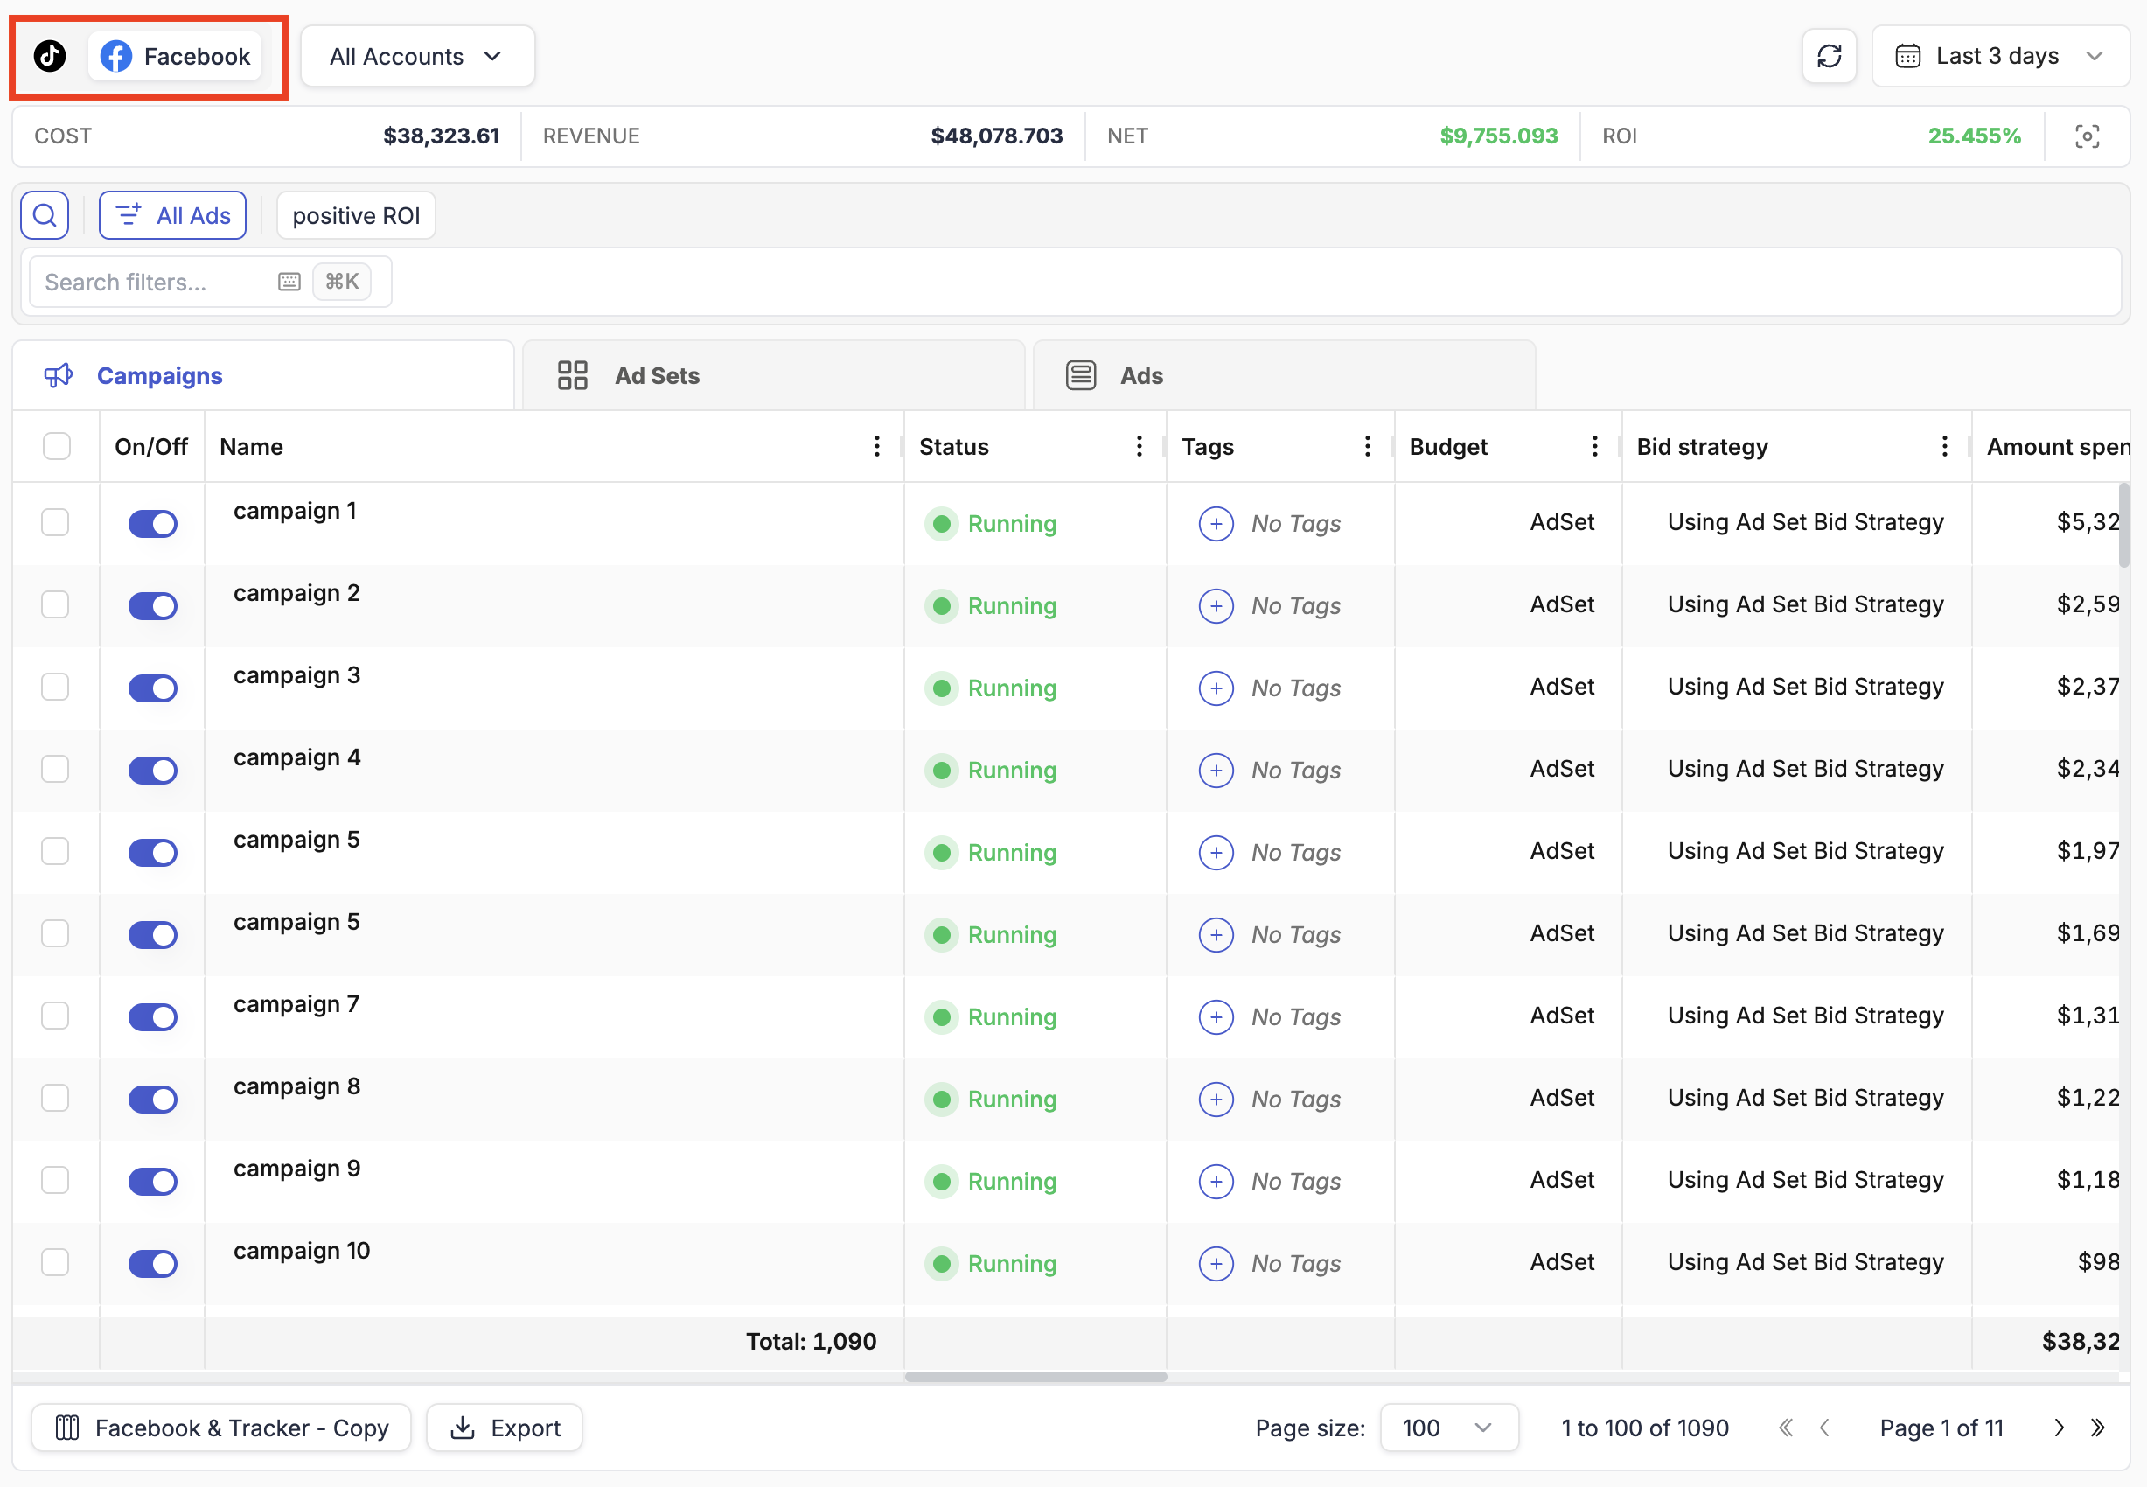Viewport: 2147px width, 1487px height.
Task: Click the Search filters input field
Action: pyautogui.click(x=149, y=283)
